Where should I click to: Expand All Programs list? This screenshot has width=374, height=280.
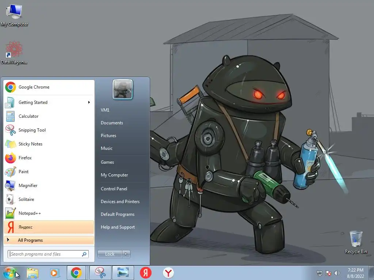pos(49,240)
